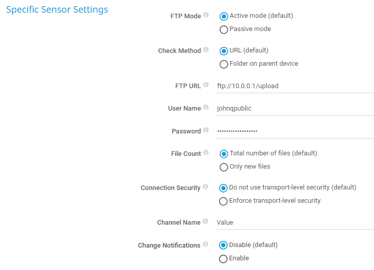This screenshot has width=374, height=270.
Task: Click the help icon next to User Name
Action: (x=206, y=107)
